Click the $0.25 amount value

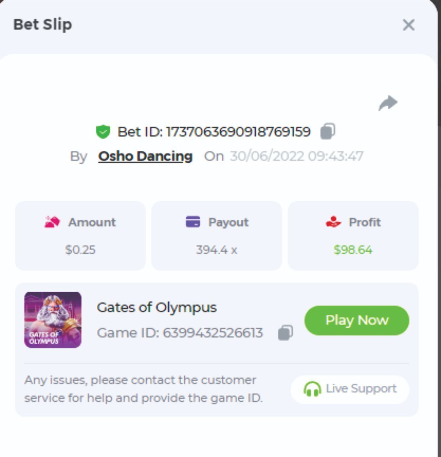coord(80,250)
